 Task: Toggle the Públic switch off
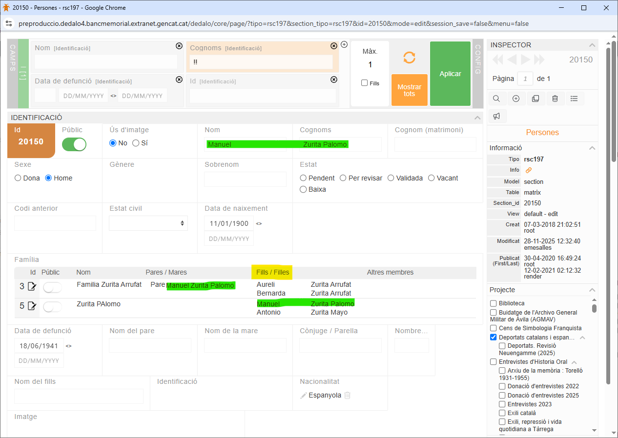click(74, 144)
